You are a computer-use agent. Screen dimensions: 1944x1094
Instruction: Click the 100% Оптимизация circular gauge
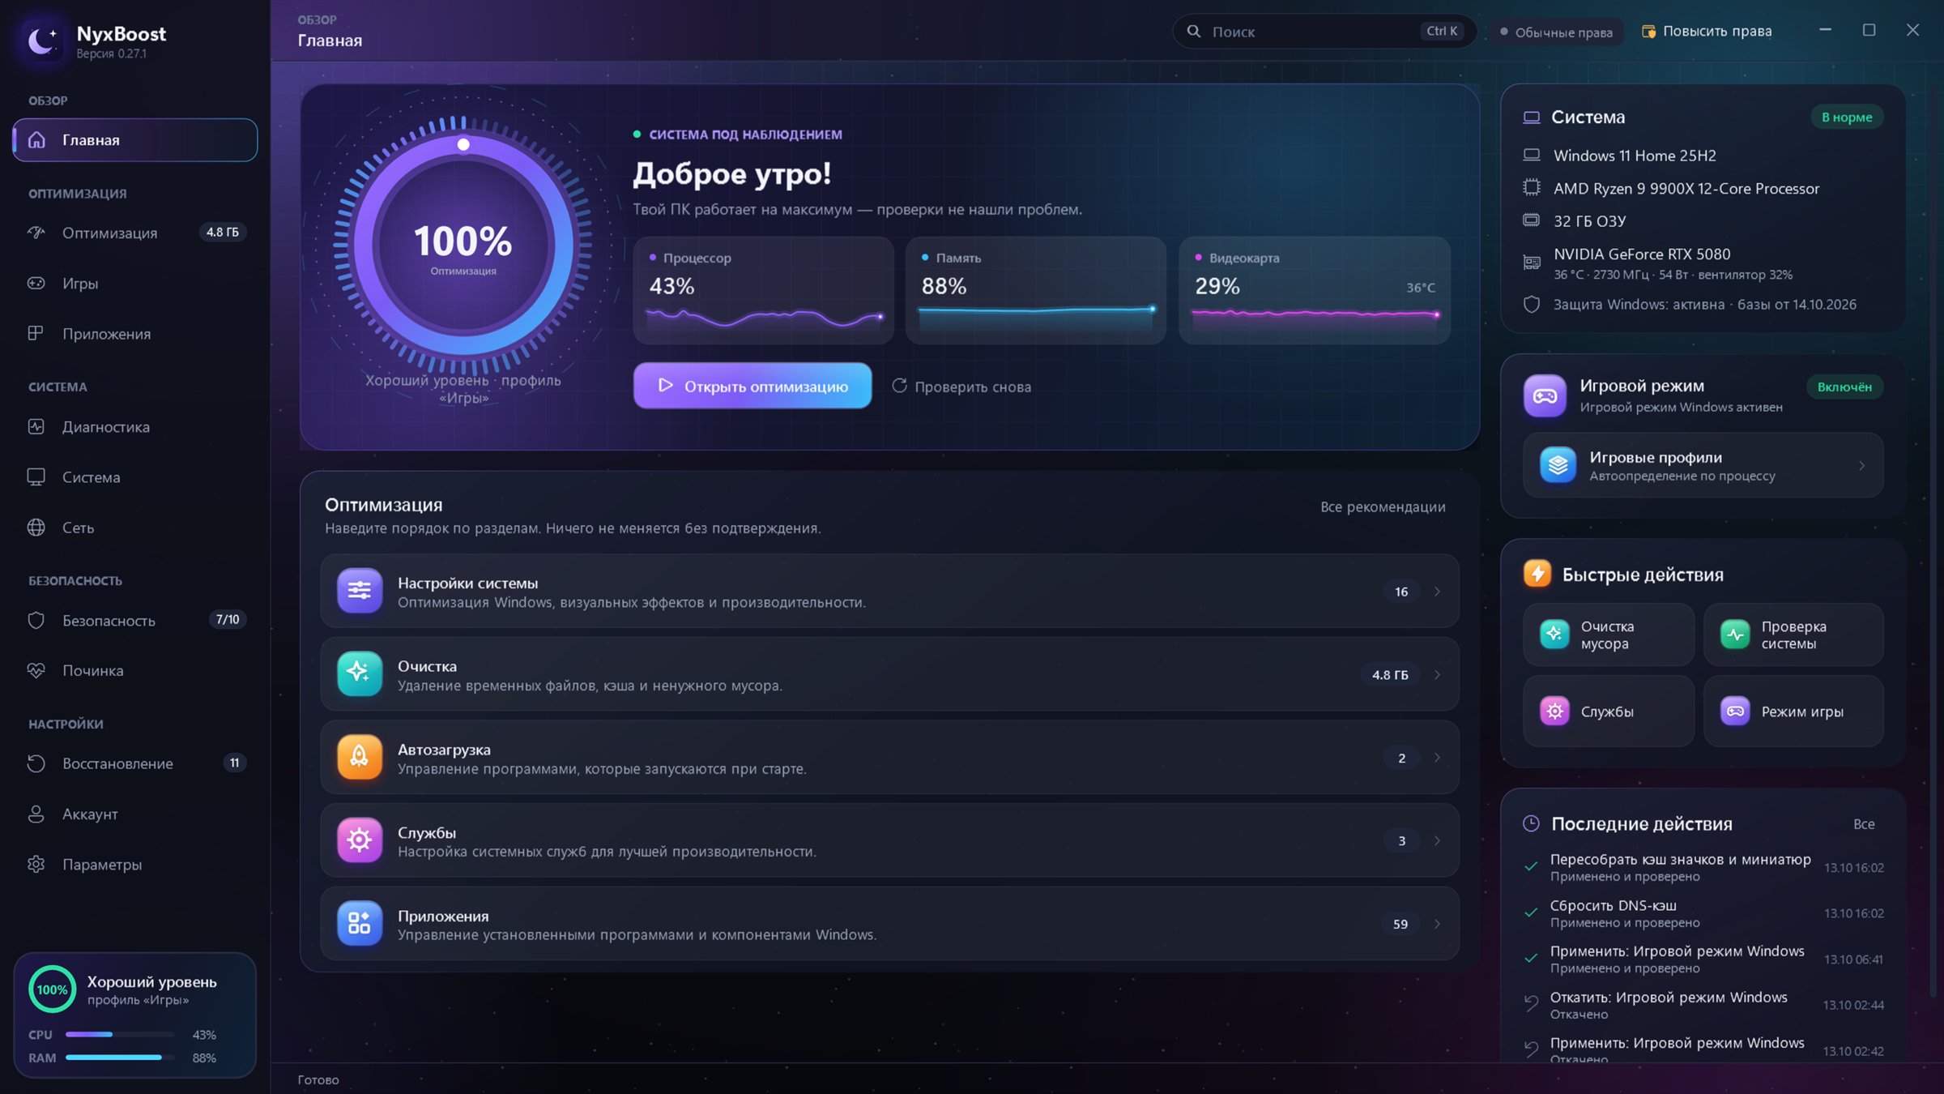463,246
